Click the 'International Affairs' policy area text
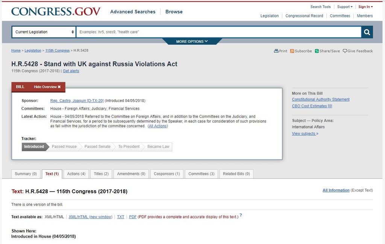The image size is (385, 244). [308, 127]
